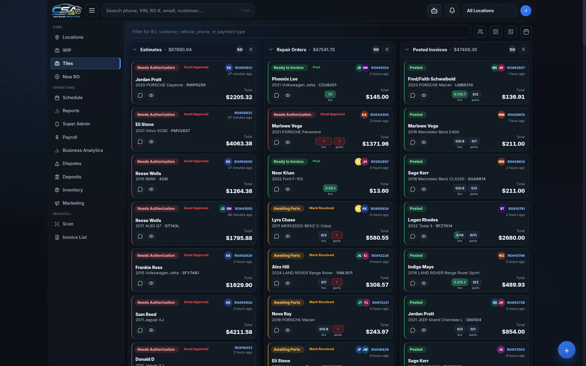Toggle eye icon on Logan Rhodes card
The height and width of the screenshot is (366, 586).
[x=424, y=236]
